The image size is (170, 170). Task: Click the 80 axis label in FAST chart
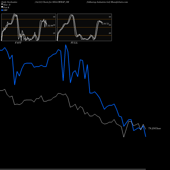[54, 17]
